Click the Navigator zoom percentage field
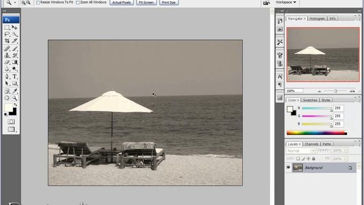The width and height of the screenshot is (364, 205). pos(295,91)
